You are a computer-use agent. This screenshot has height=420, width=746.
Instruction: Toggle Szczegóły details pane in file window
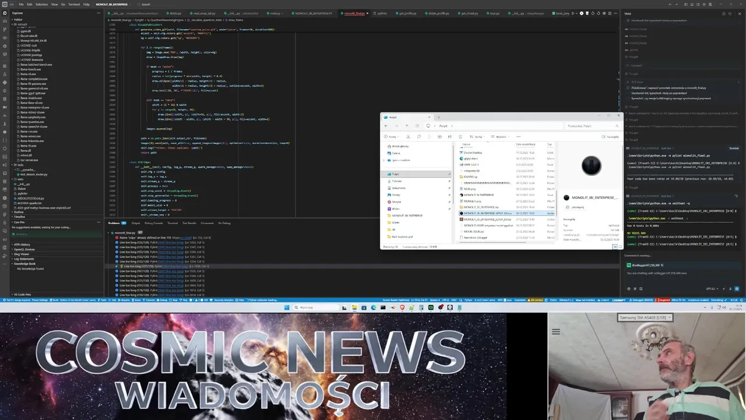[610, 136]
